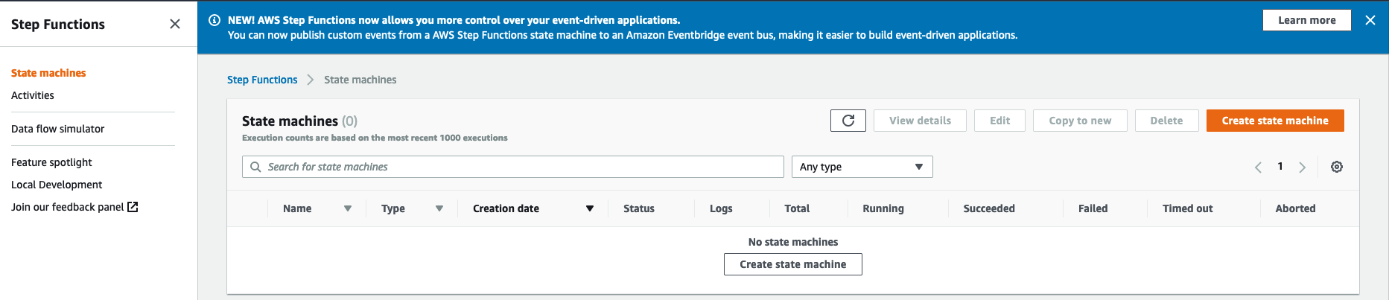The height and width of the screenshot is (300, 1389).
Task: Open Local Development page
Action: [x=57, y=185]
